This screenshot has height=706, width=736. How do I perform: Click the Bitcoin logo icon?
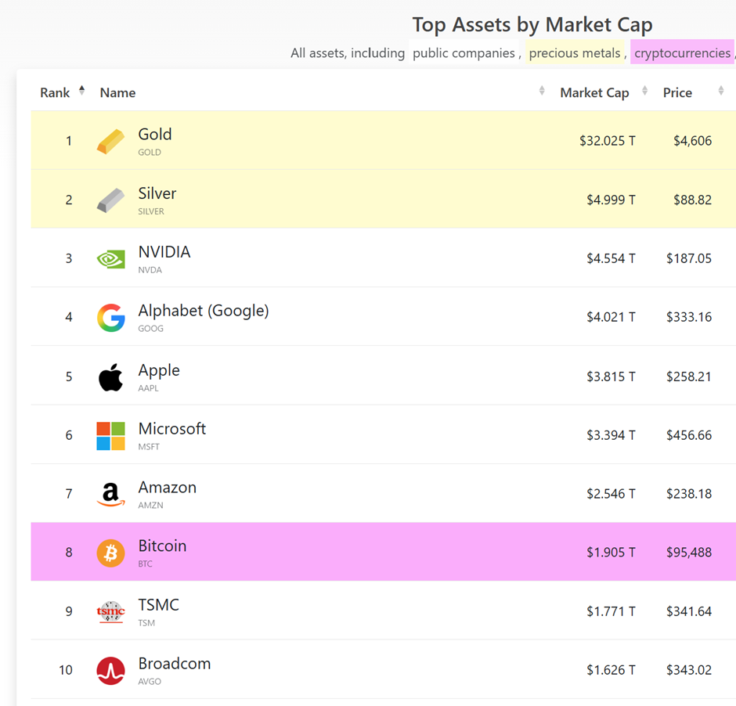click(x=110, y=553)
